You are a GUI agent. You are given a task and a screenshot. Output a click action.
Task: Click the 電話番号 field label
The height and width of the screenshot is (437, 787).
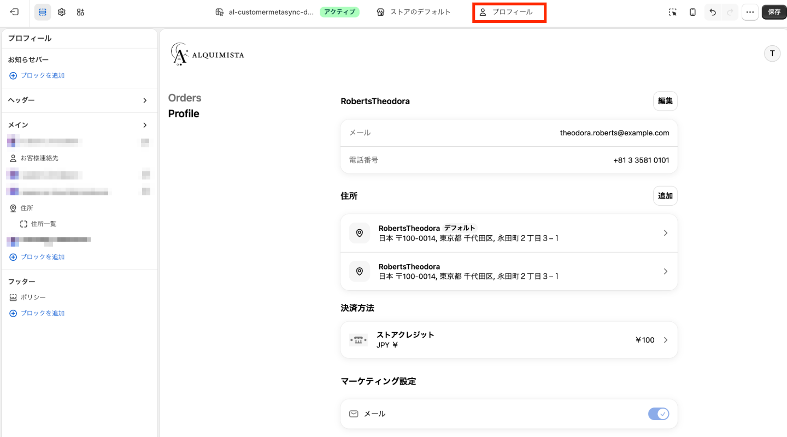[364, 160]
